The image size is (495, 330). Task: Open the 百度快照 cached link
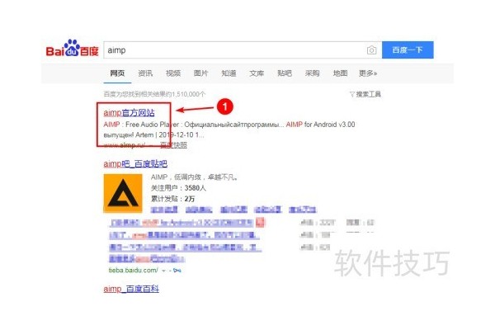[x=173, y=145]
